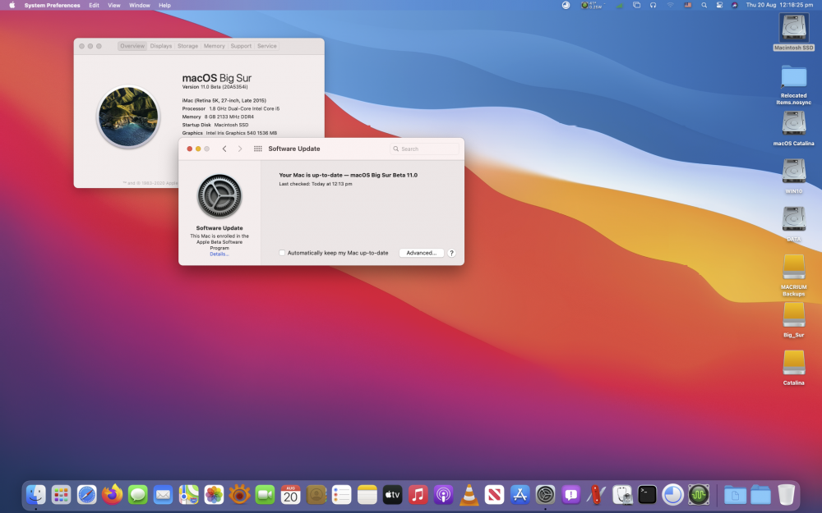The image size is (822, 513).
Task: Open the View menu
Action: pyautogui.click(x=113, y=5)
